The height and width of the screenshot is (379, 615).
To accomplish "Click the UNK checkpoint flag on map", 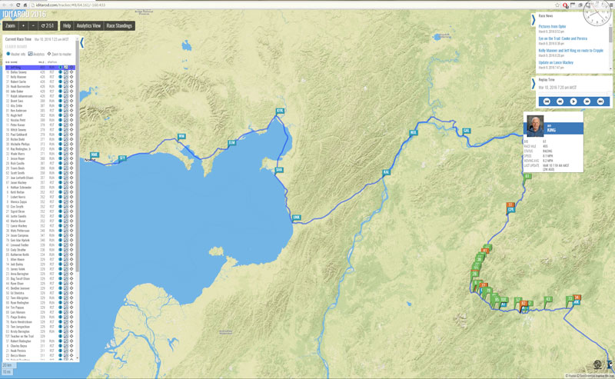I will coord(296,218).
